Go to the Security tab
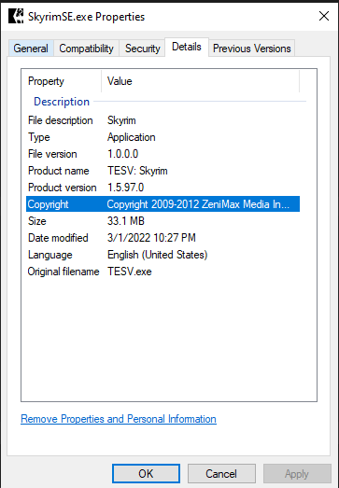 pyautogui.click(x=142, y=49)
